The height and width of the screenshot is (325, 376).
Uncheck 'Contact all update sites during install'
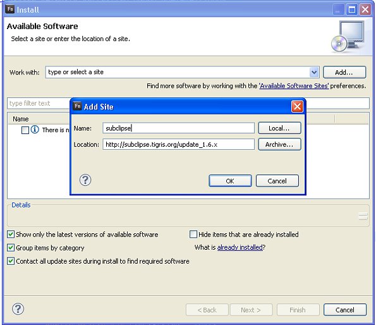click(11, 261)
